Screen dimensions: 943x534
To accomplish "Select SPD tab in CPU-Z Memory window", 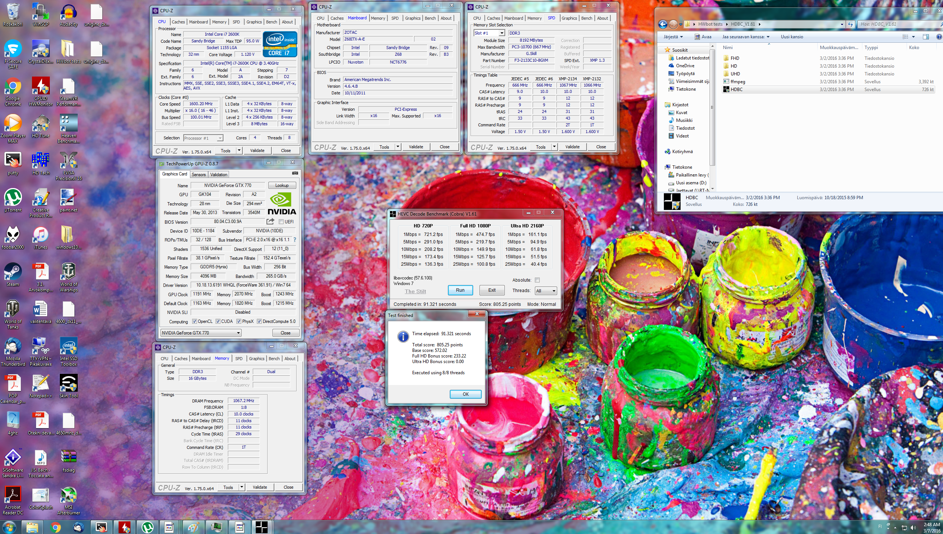I will [x=239, y=359].
